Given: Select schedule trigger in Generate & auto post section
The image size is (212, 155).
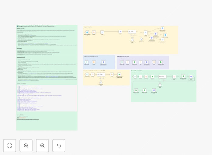Looking at the screenshot, I should [x=135, y=77].
